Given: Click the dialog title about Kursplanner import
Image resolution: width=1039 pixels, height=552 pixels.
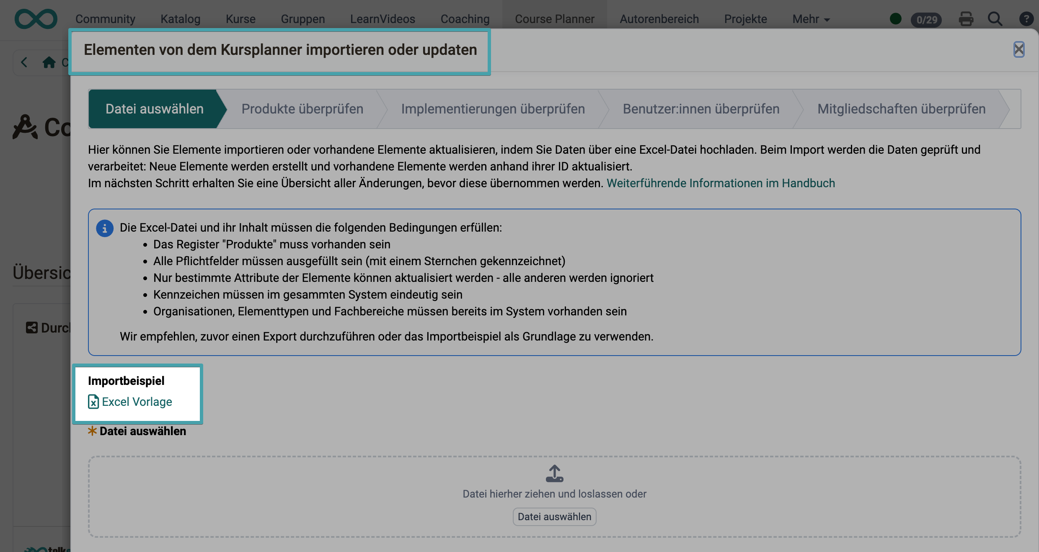Looking at the screenshot, I should tap(280, 49).
